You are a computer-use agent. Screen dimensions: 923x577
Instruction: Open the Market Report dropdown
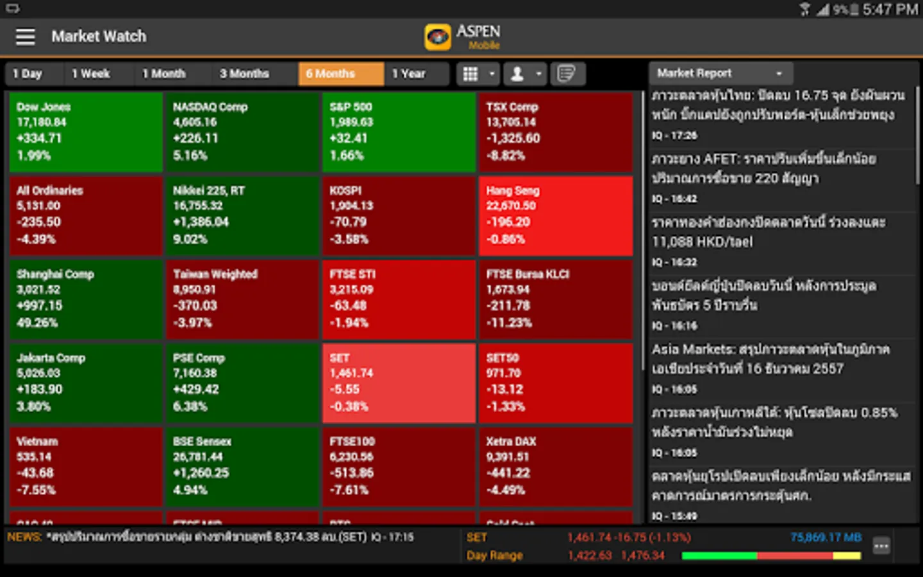720,73
